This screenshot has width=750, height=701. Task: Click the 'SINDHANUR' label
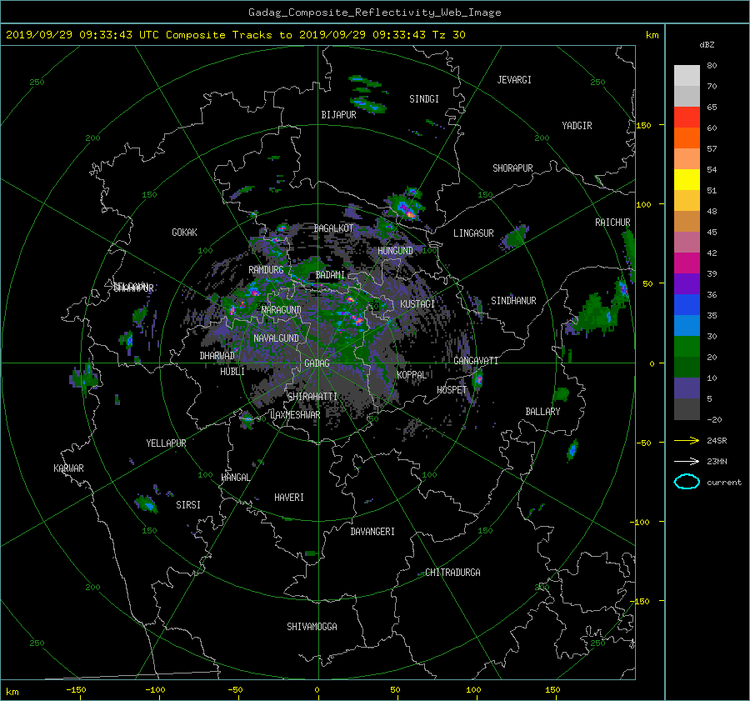pos(513,301)
